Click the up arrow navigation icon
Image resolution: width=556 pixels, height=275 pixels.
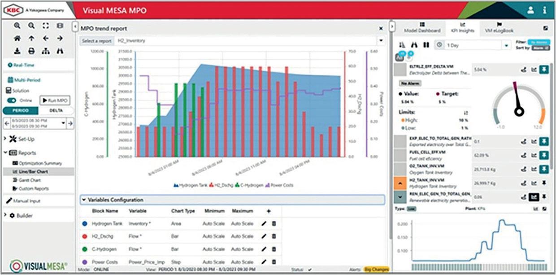31,39
